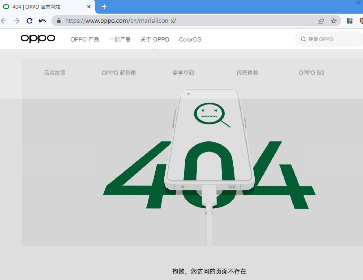Viewport: 363px width, 280px height.
Task: Reload the page with refresh icon
Action: point(30,21)
